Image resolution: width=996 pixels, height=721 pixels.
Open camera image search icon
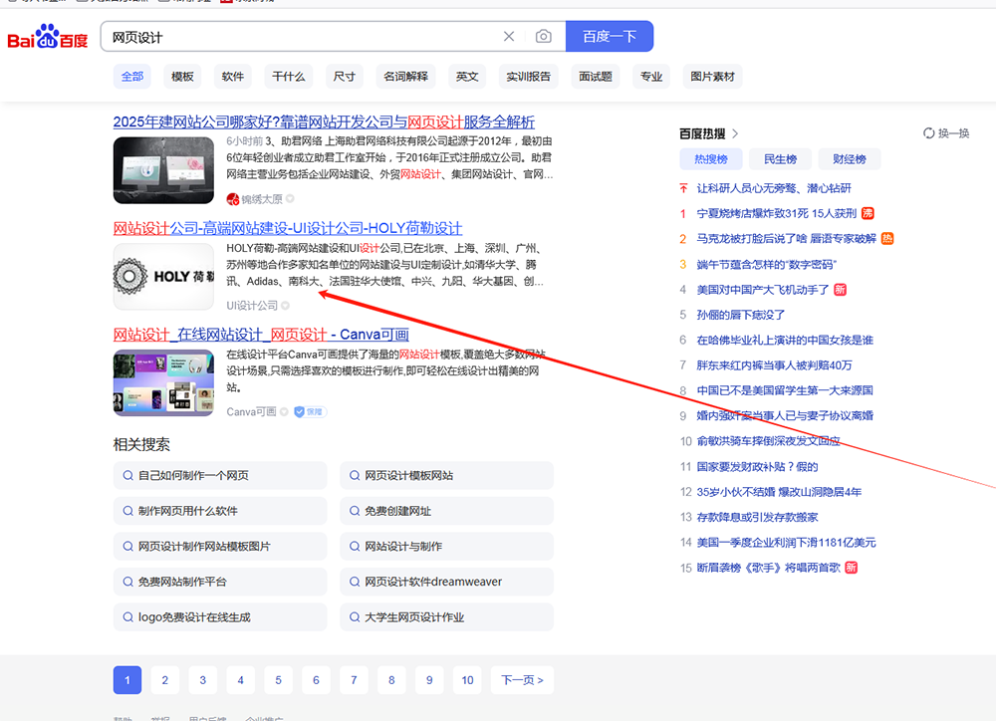click(x=543, y=37)
